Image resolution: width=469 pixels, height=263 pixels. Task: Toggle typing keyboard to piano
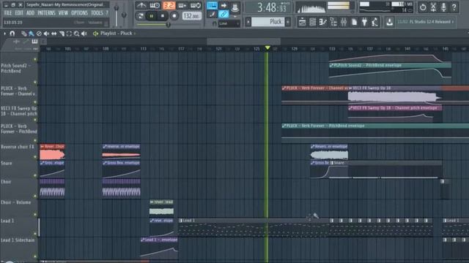point(212,6)
